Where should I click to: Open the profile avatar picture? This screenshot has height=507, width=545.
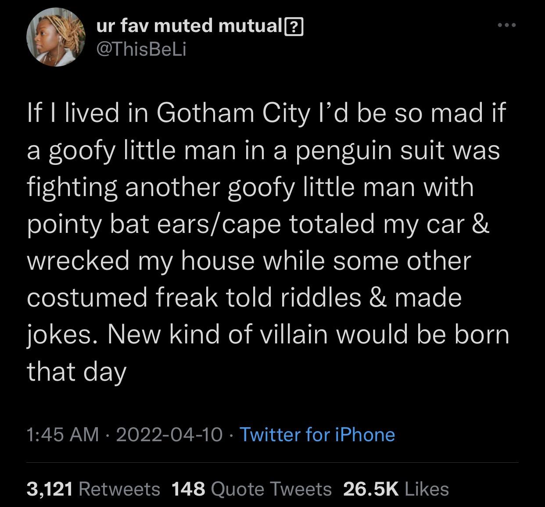[55, 38]
